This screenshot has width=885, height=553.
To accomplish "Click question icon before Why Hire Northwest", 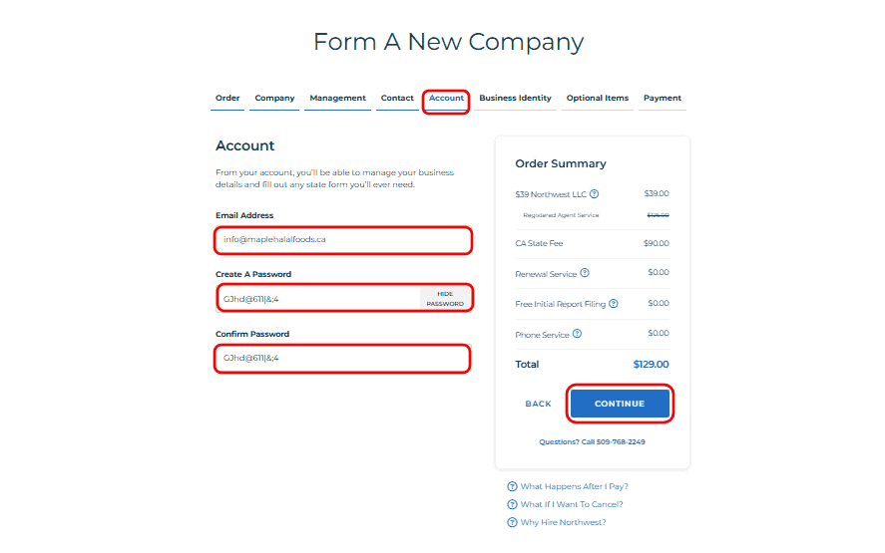I will (x=513, y=522).
